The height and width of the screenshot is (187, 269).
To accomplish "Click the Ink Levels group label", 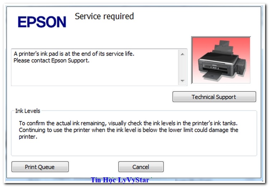I will click(28, 111).
